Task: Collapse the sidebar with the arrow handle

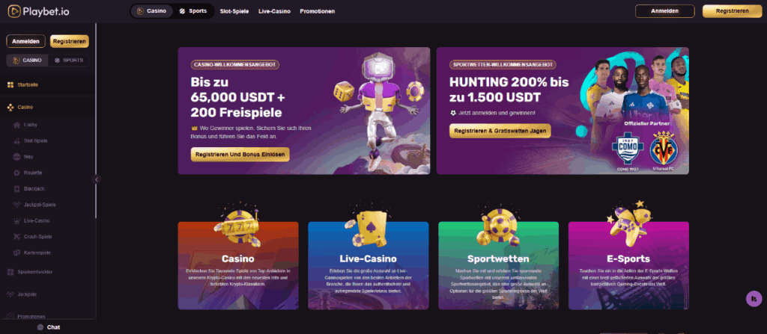Action: point(97,179)
